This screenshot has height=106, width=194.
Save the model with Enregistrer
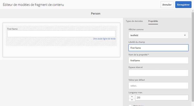click(x=183, y=5)
